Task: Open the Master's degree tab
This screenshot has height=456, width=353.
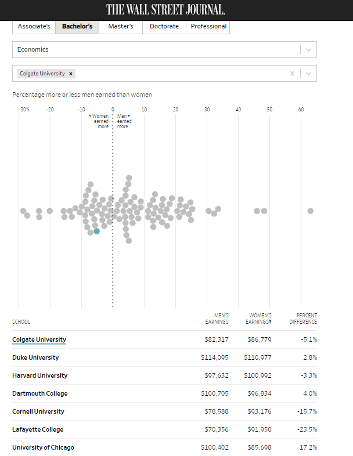Action: click(121, 27)
